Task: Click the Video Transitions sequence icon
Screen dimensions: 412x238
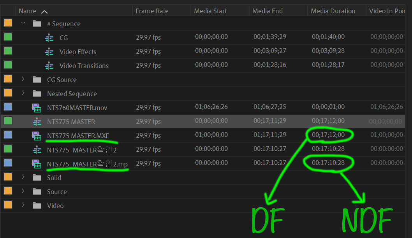Action: [49, 65]
